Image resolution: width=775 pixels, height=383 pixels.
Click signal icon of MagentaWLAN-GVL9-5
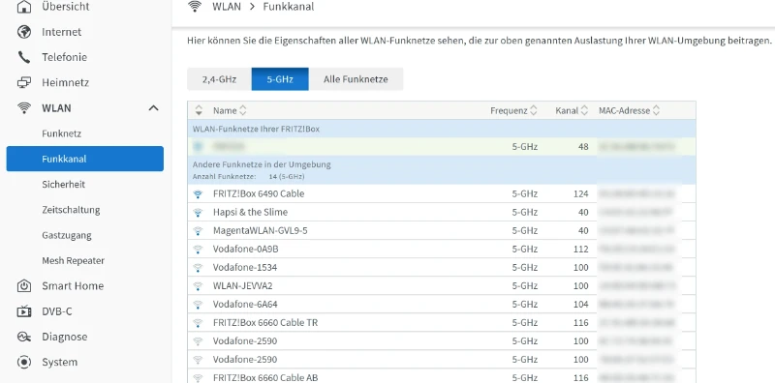[198, 230]
